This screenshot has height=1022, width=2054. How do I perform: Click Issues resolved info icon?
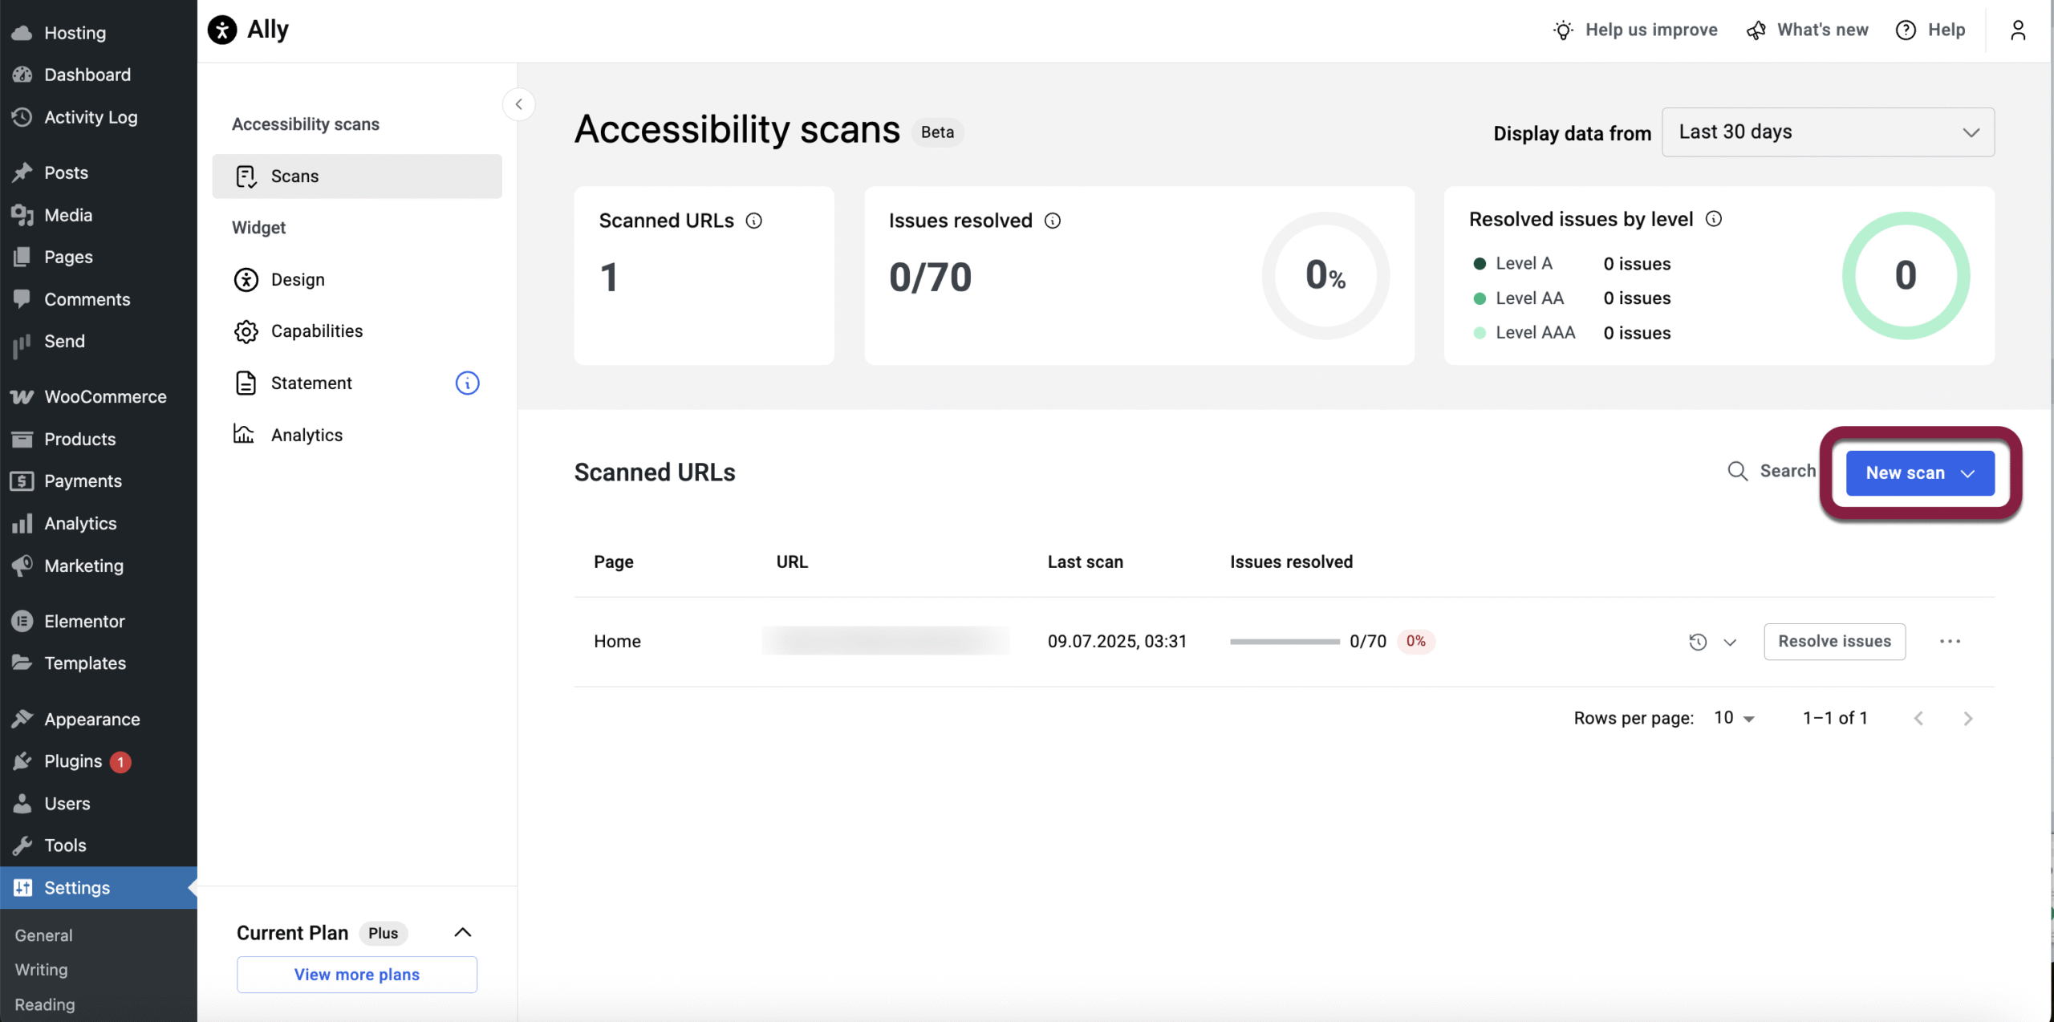(x=1052, y=221)
